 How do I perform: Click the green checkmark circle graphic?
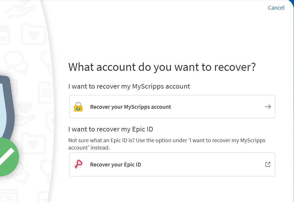(x=8, y=157)
